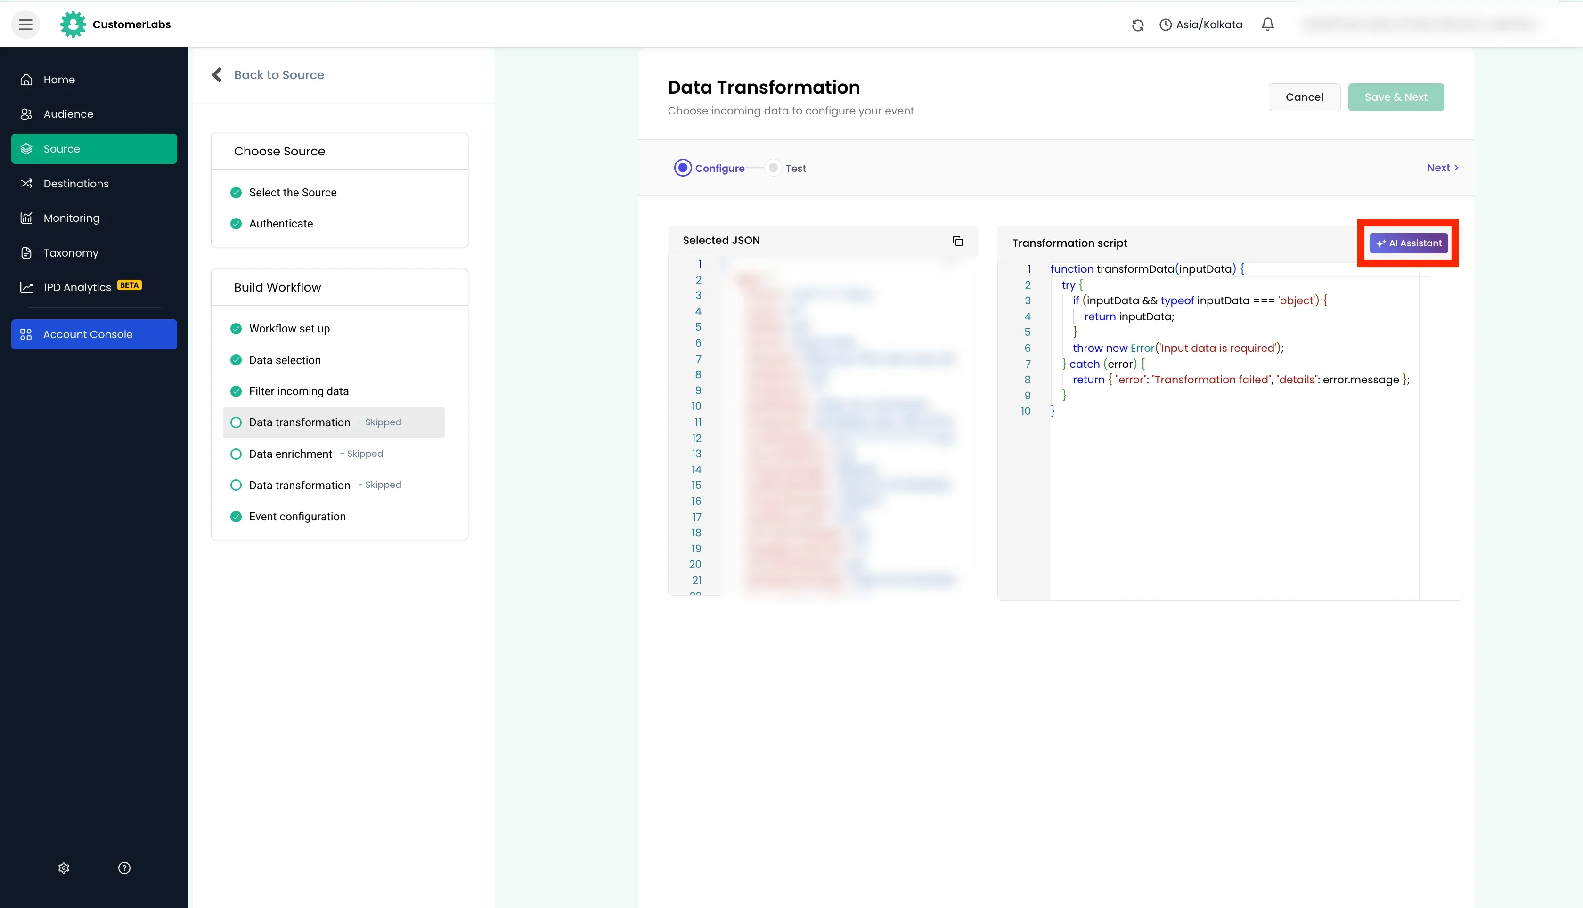Copy the Selected JSON
The height and width of the screenshot is (908, 1583).
click(957, 241)
